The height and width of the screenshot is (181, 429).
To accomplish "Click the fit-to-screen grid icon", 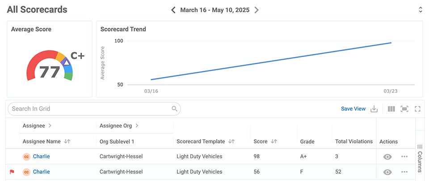I will [404, 109].
